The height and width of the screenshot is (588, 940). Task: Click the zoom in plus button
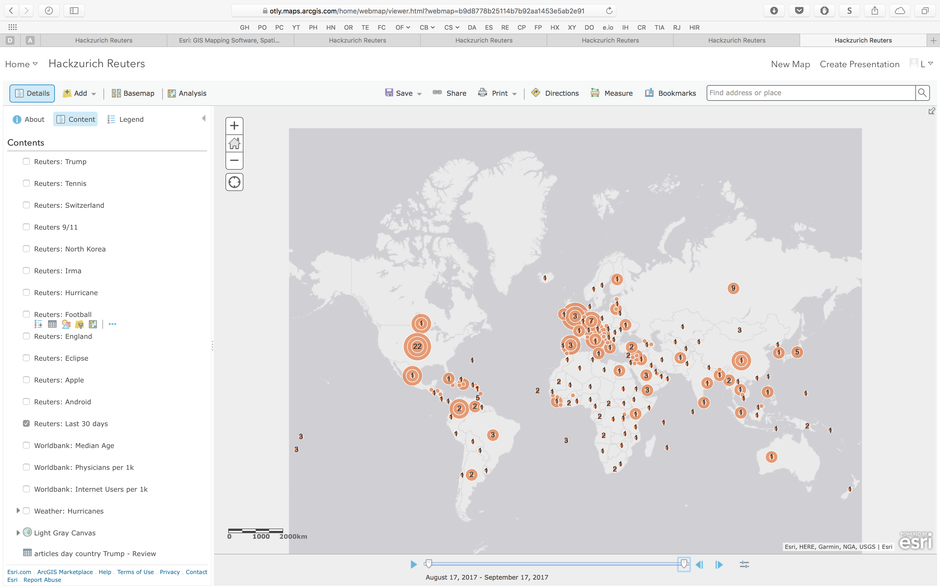click(234, 126)
